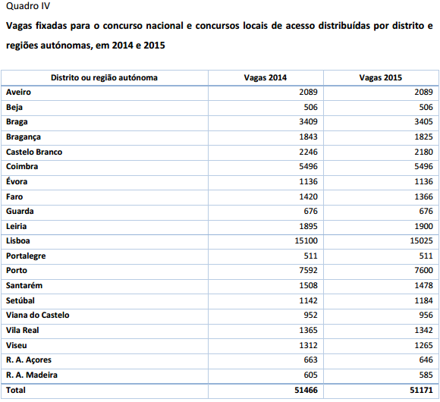Click the 'Quadro IV' heading text
This screenshot has width=440, height=402.
tap(28, 6)
